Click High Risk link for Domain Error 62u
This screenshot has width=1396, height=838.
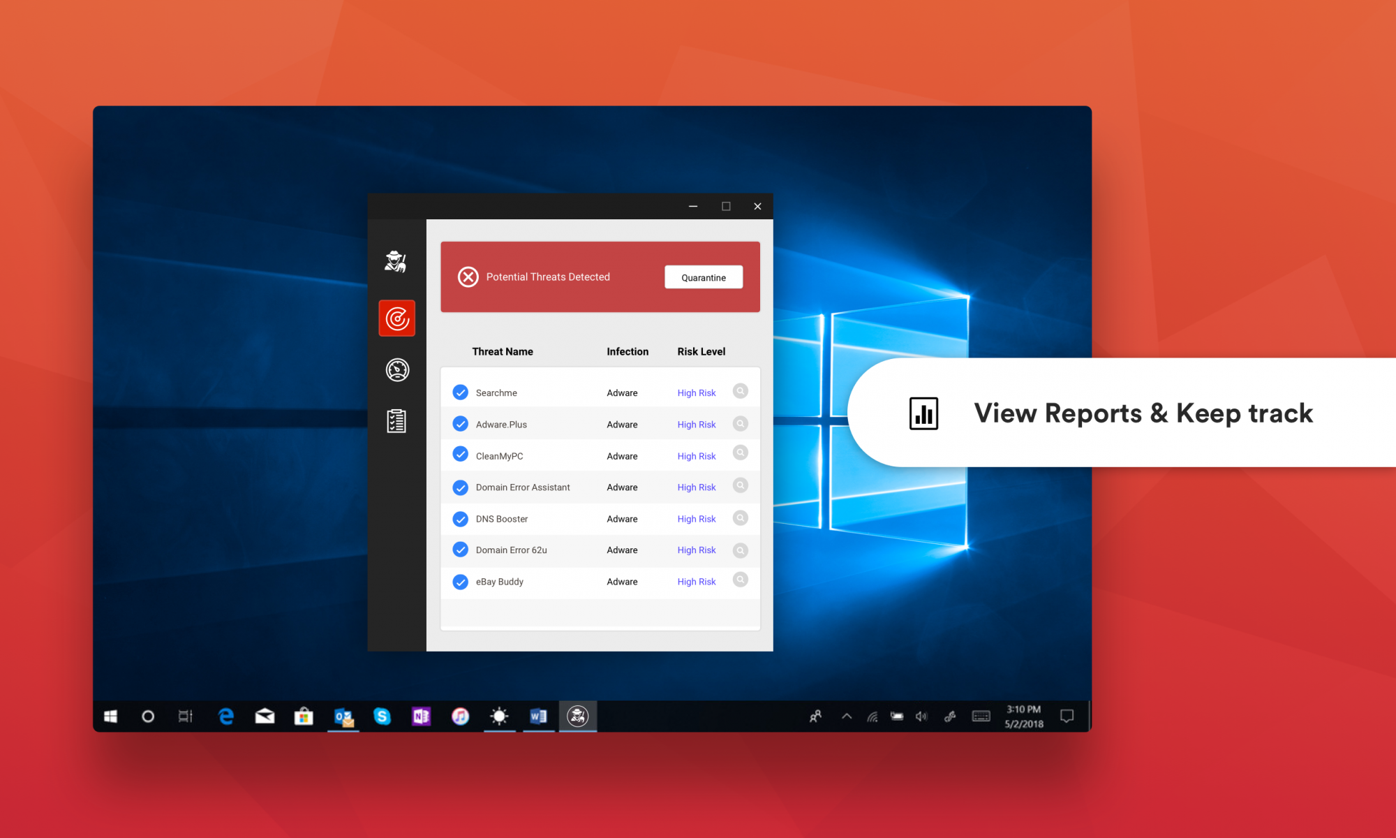pos(697,550)
